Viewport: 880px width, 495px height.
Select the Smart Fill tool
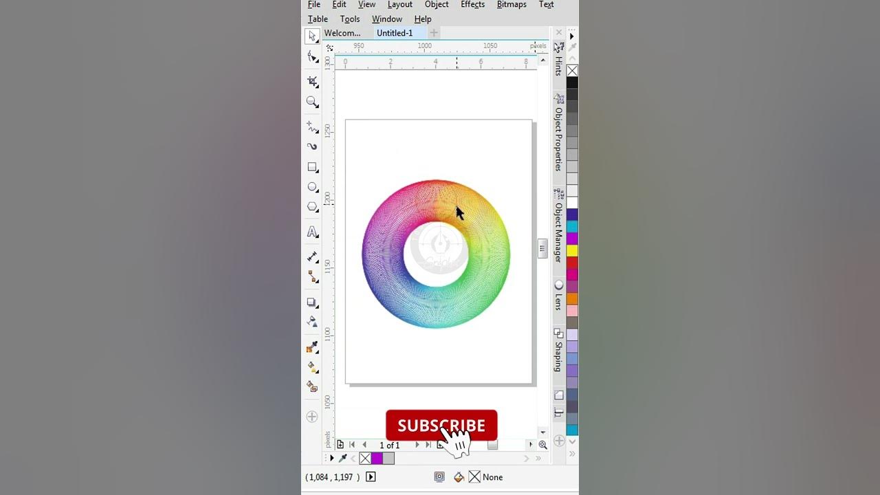(312, 387)
